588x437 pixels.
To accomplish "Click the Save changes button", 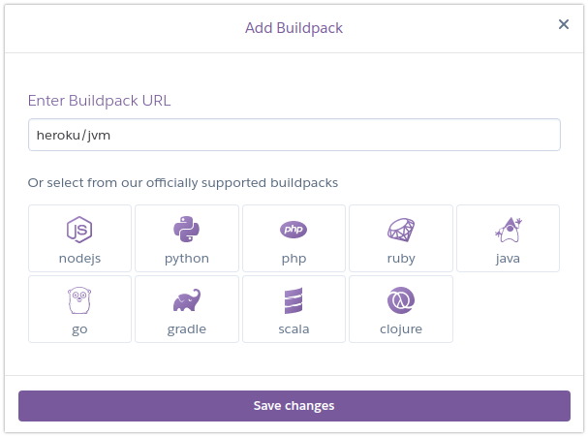I will (x=294, y=406).
